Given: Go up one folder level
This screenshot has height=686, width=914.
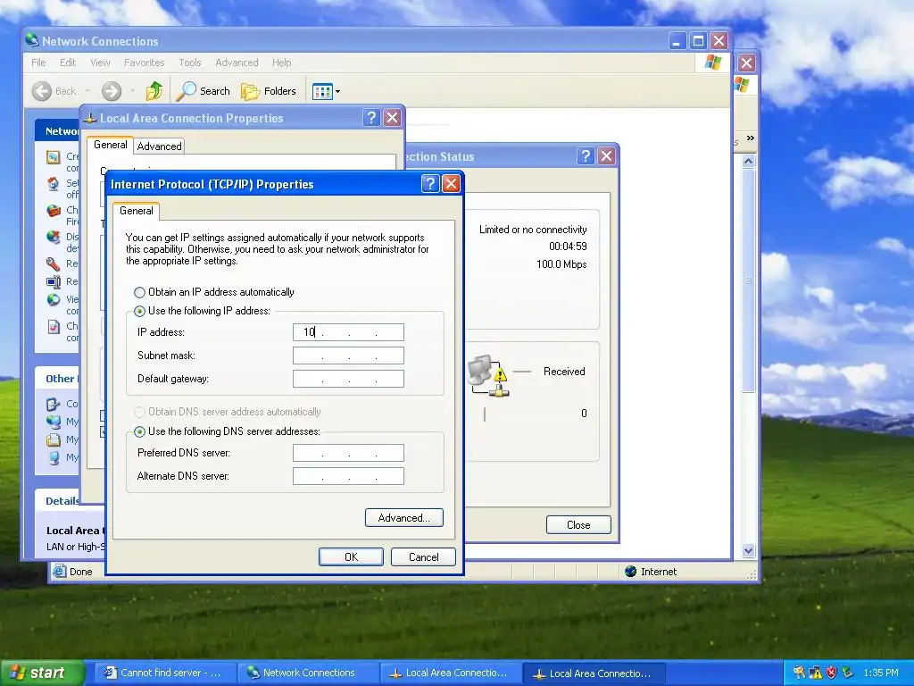Looking at the screenshot, I should coord(154,91).
